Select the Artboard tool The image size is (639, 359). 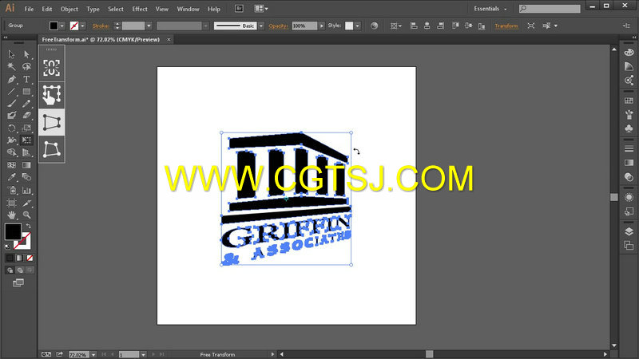click(11, 203)
